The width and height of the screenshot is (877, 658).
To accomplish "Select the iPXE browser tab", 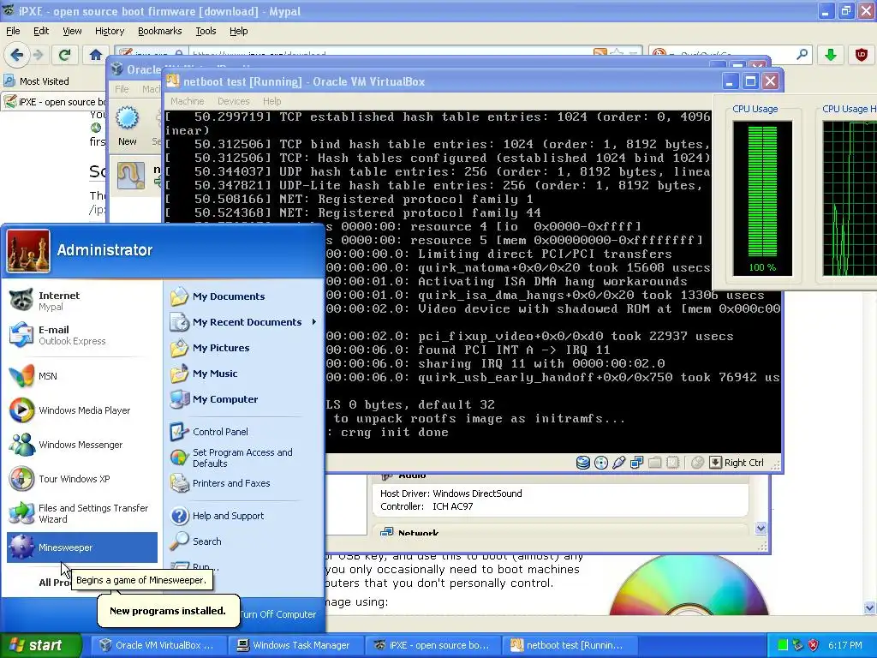I will (x=55, y=102).
